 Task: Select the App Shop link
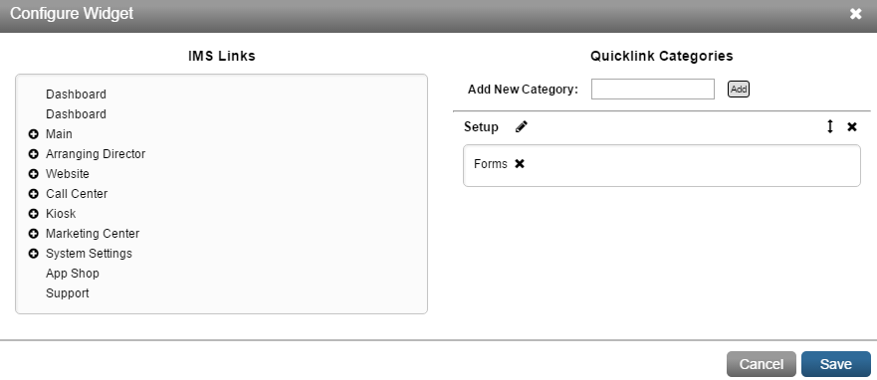pos(72,274)
